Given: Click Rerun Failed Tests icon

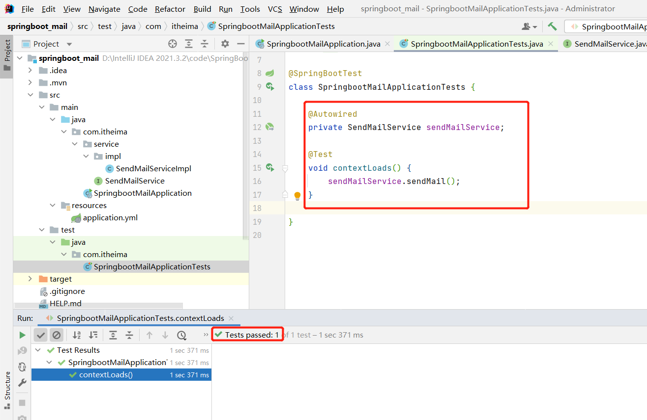Looking at the screenshot, I should [22, 351].
